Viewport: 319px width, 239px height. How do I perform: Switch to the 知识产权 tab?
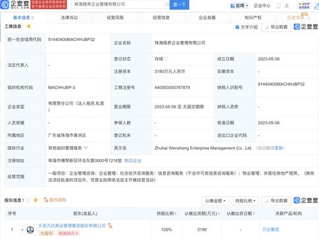coord(253,17)
